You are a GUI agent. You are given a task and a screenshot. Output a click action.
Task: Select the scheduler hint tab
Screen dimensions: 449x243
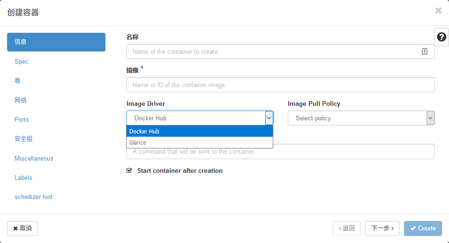tap(33, 197)
